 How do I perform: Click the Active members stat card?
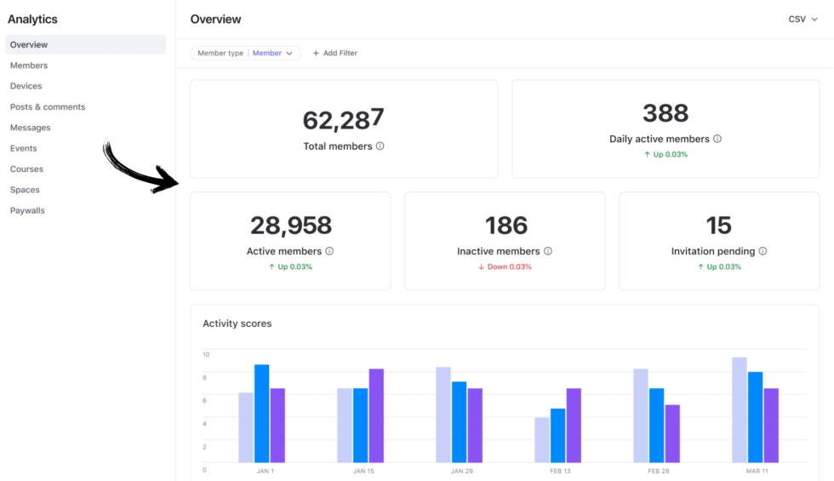point(290,241)
